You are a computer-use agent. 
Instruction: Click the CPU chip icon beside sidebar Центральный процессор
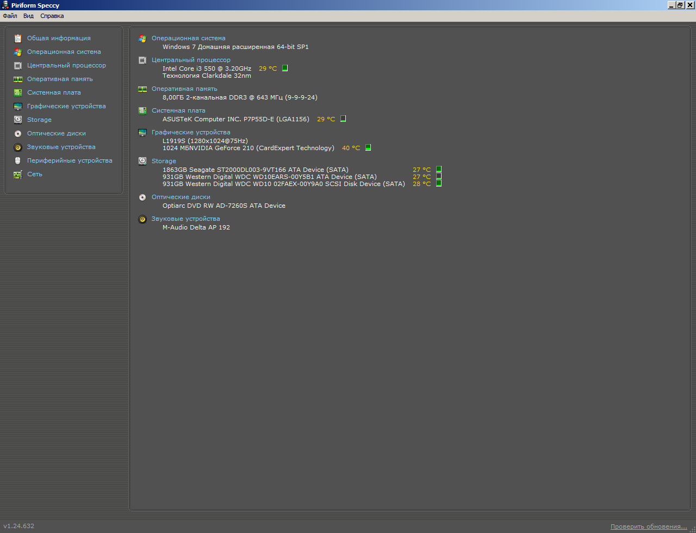(x=18, y=65)
